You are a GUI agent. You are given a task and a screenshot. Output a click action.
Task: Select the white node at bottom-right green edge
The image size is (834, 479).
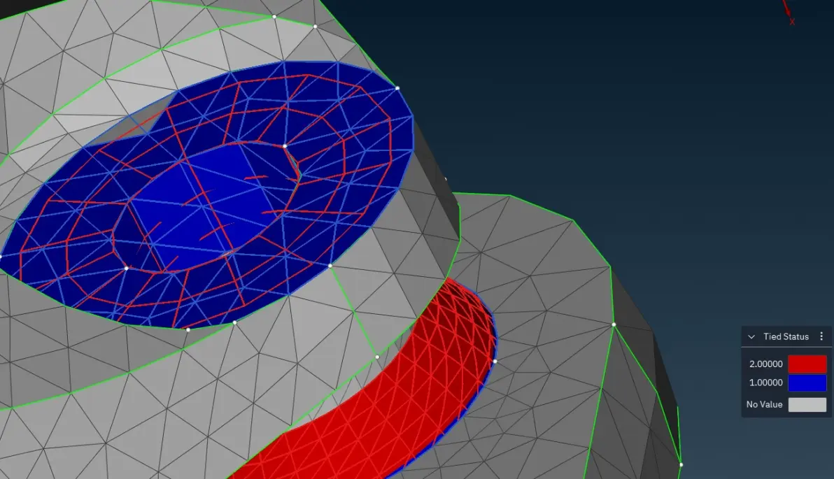[x=681, y=464]
